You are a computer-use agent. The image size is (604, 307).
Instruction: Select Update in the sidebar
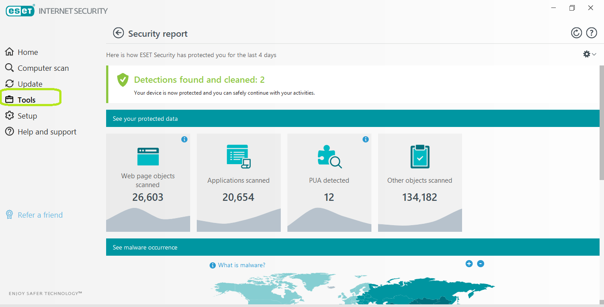point(30,84)
